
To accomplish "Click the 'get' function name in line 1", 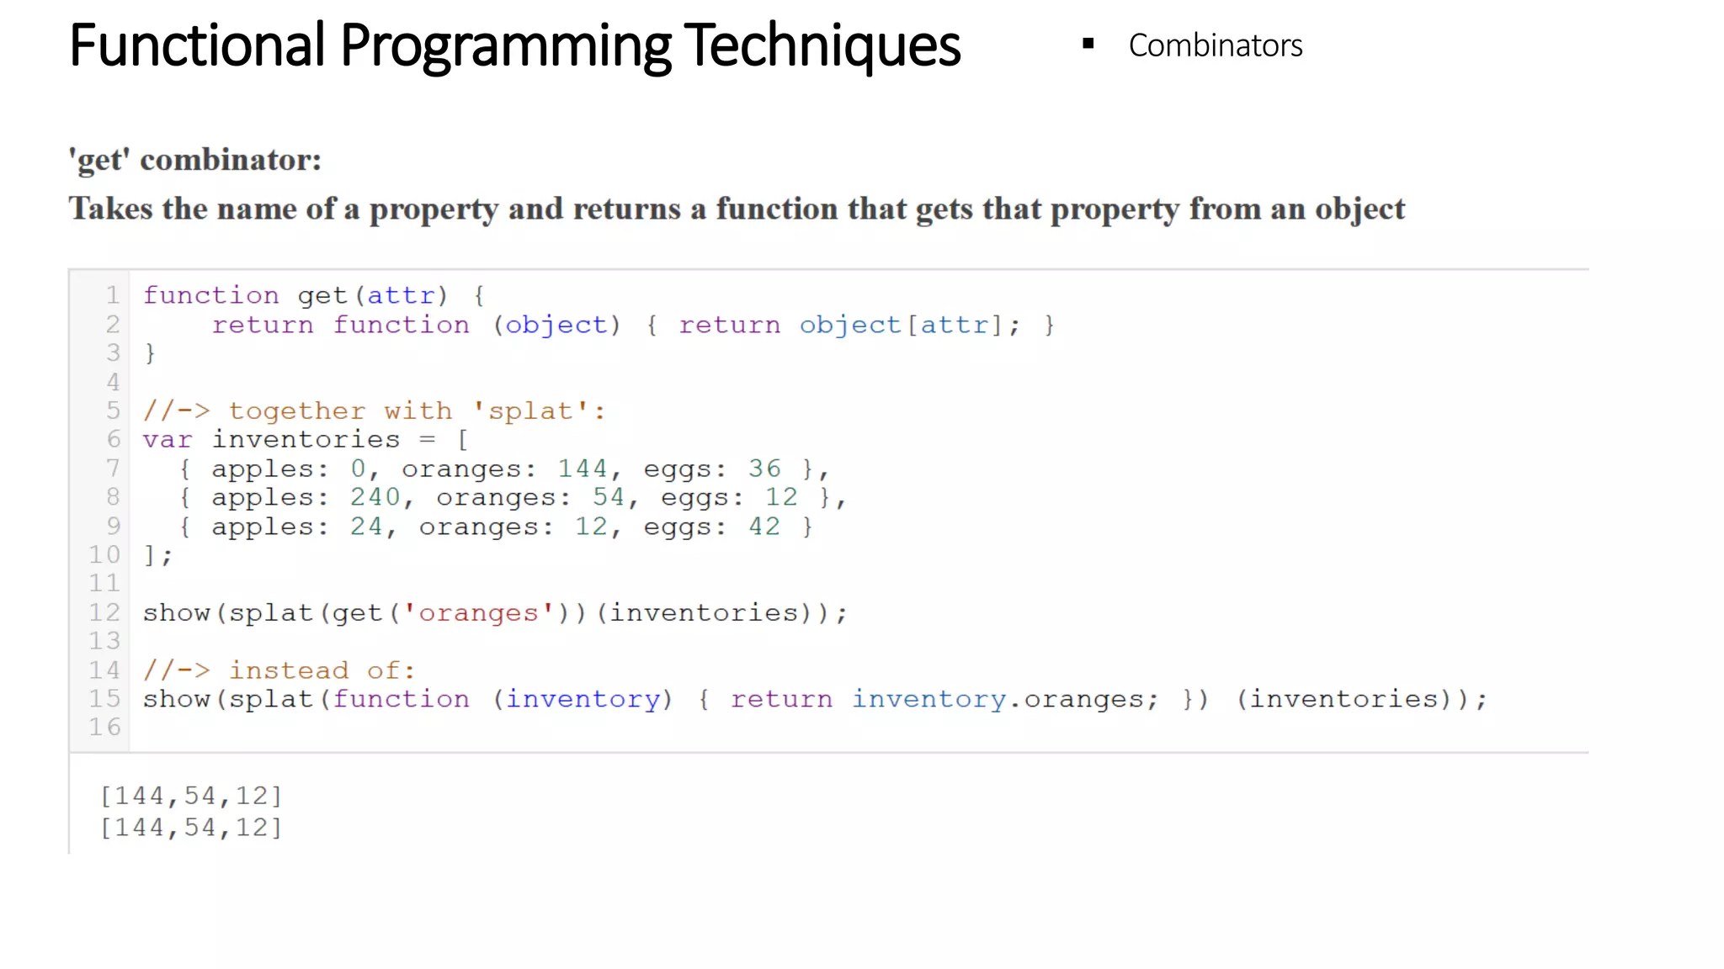I will pos(322,295).
